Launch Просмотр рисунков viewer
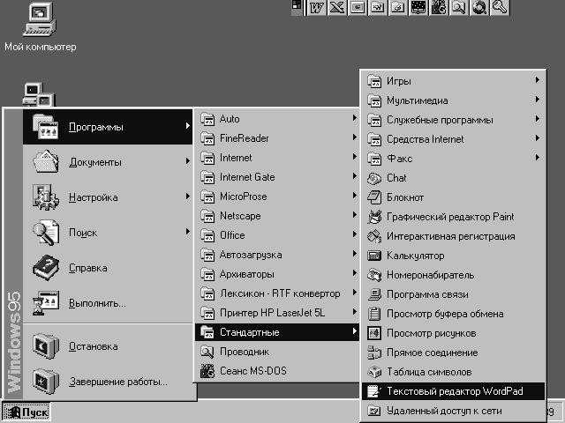 [453, 333]
